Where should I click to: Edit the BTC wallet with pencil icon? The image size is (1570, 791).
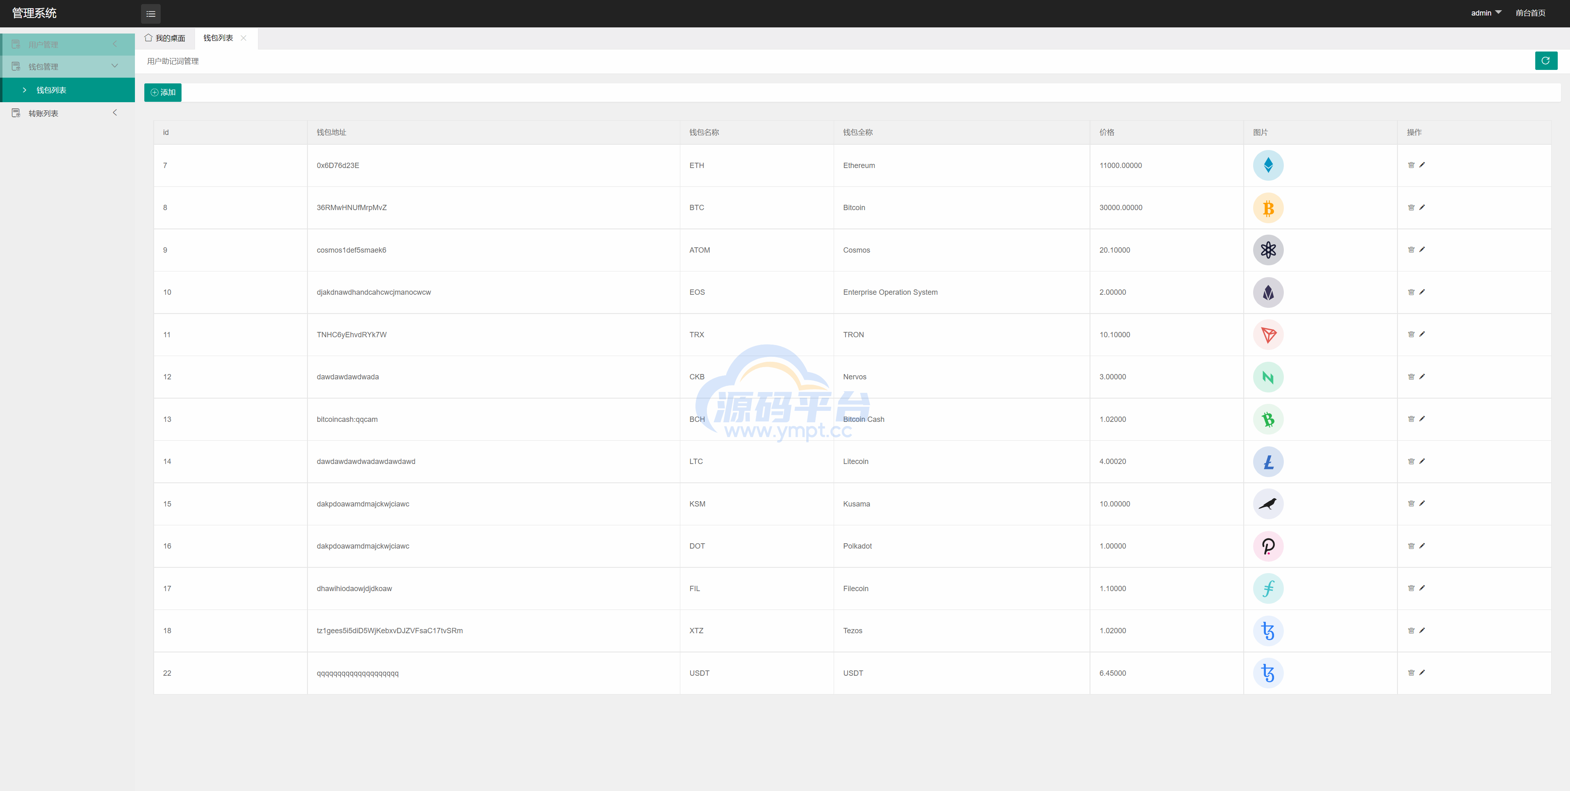(1422, 207)
